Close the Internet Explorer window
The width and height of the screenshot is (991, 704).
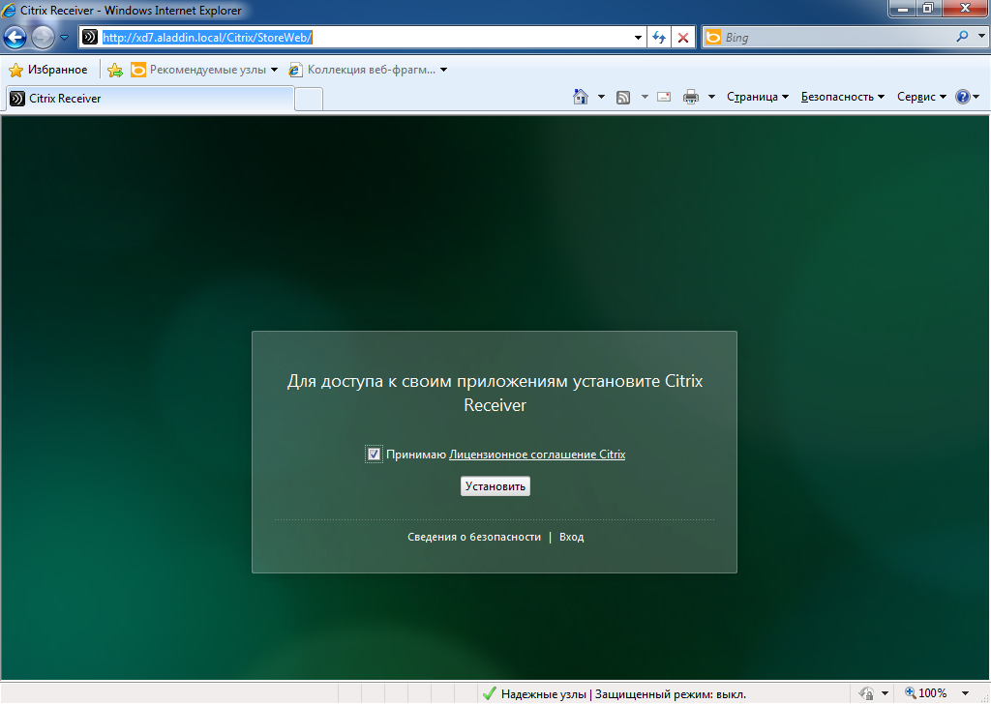coord(965,9)
